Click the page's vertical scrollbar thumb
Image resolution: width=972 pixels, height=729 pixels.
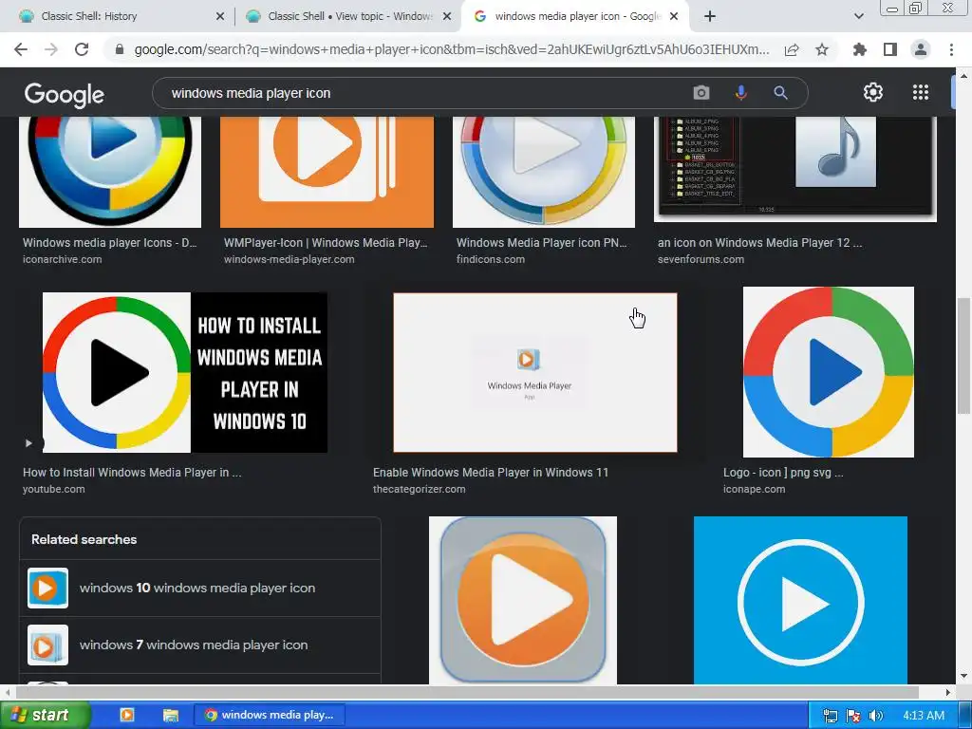[963, 356]
